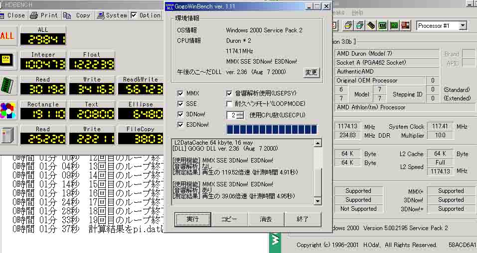Click the 'AMD Duron (Model 7)' field in WCPUID
477x253 pixels.
point(387,54)
